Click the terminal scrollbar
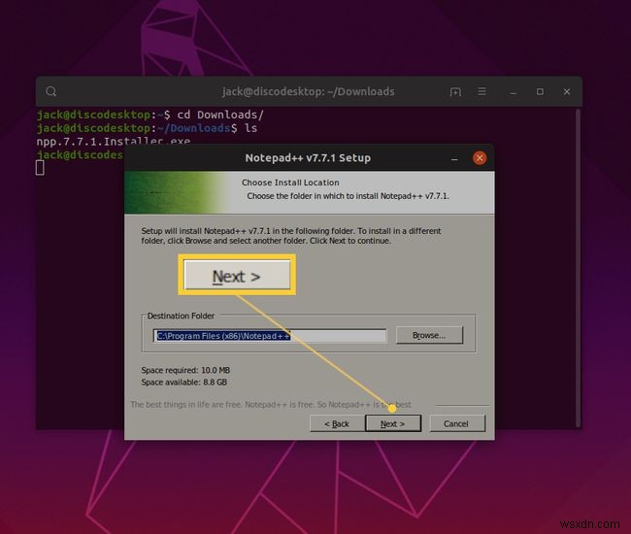Image resolution: width=631 pixels, height=534 pixels. pyautogui.click(x=579, y=268)
